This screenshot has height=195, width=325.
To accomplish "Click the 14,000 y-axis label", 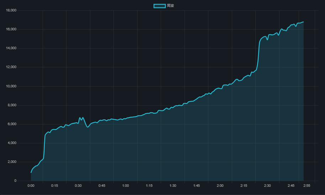I will pos(11,48).
